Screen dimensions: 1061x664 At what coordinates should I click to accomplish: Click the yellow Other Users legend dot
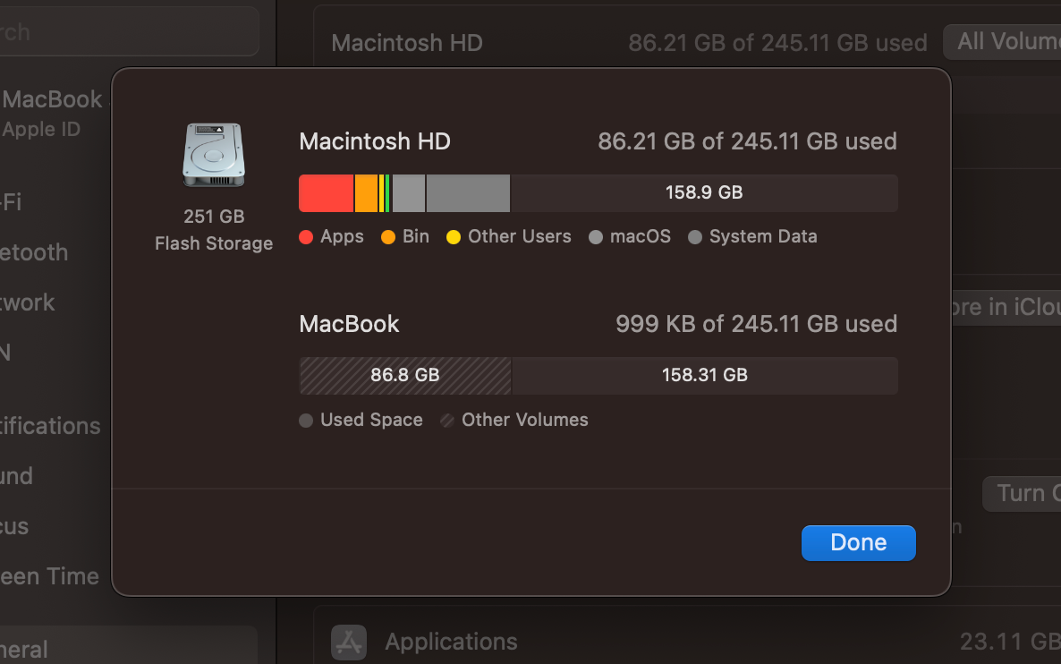(454, 236)
